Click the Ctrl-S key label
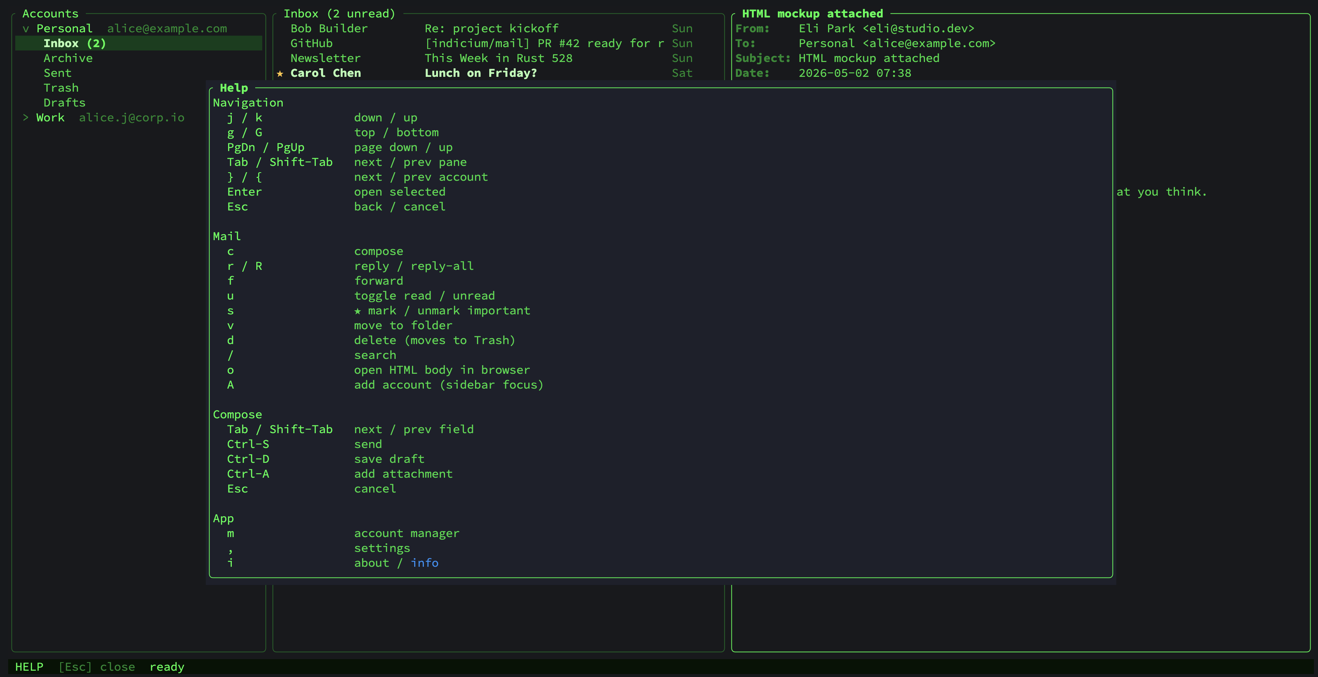This screenshot has width=1318, height=677. pos(248,444)
